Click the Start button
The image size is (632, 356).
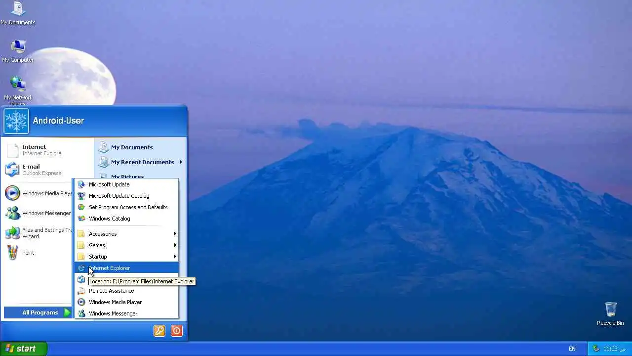(23, 349)
